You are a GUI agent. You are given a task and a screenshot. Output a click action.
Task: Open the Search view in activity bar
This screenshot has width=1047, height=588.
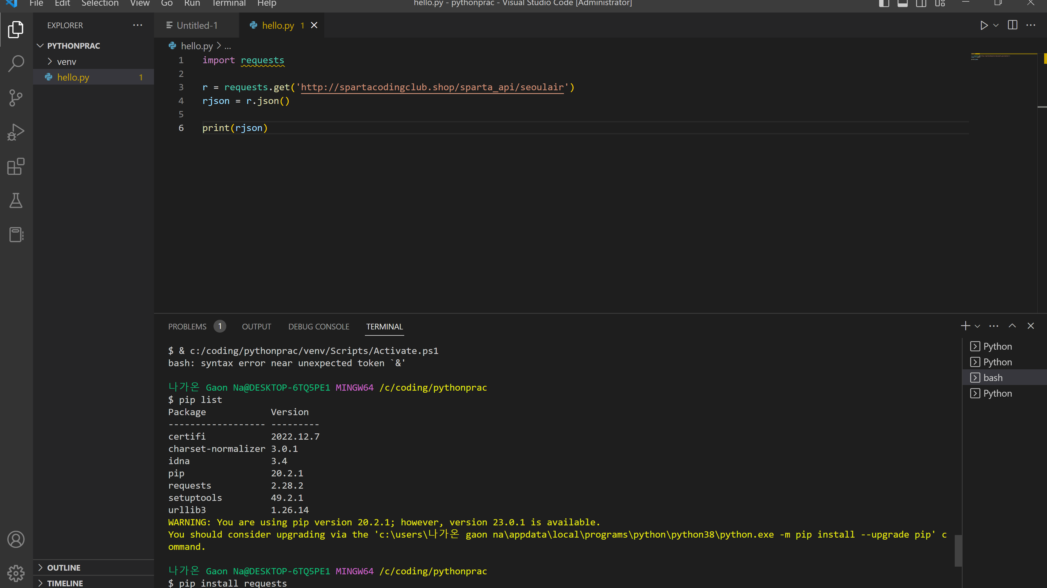point(16,63)
